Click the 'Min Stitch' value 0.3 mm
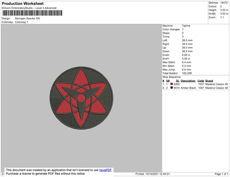Viewport: 230px width, 177px height. [x=186, y=66]
